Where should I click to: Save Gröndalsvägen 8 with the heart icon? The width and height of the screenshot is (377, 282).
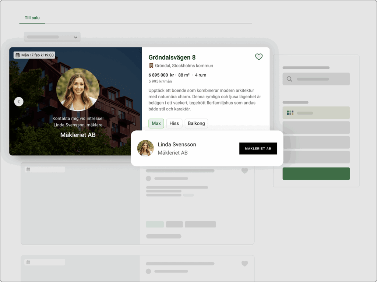coord(259,57)
